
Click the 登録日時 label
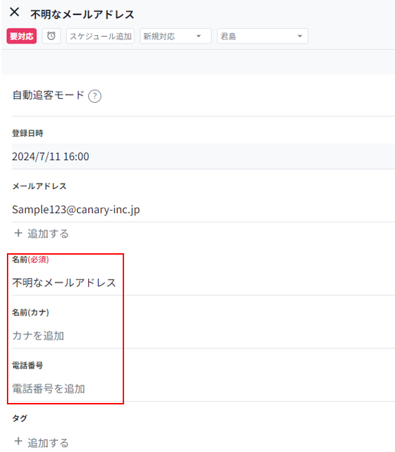(28, 133)
